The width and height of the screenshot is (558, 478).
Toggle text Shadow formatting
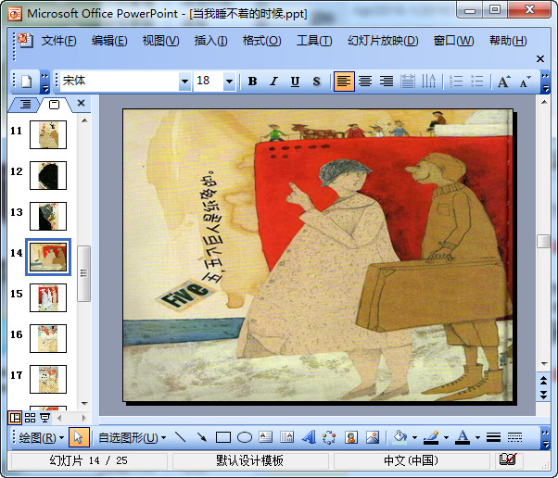(x=316, y=82)
